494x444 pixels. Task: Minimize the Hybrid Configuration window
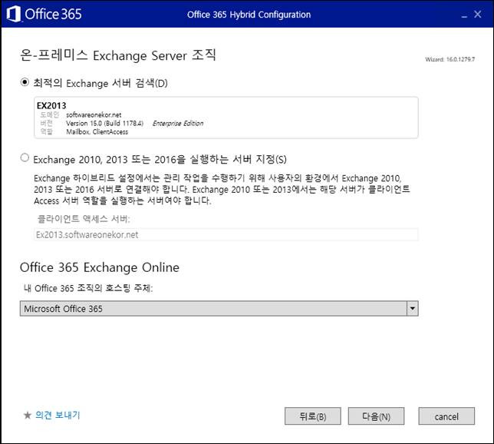[x=464, y=15]
